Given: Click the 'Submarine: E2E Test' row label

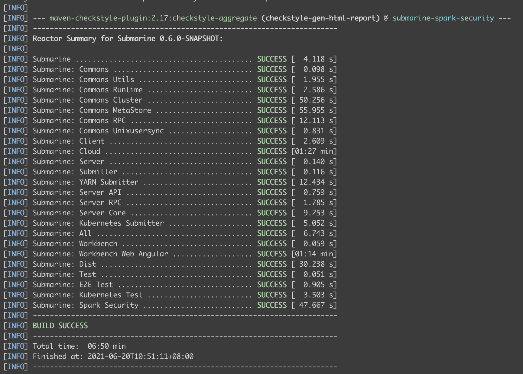Looking at the screenshot, I should click(73, 285).
